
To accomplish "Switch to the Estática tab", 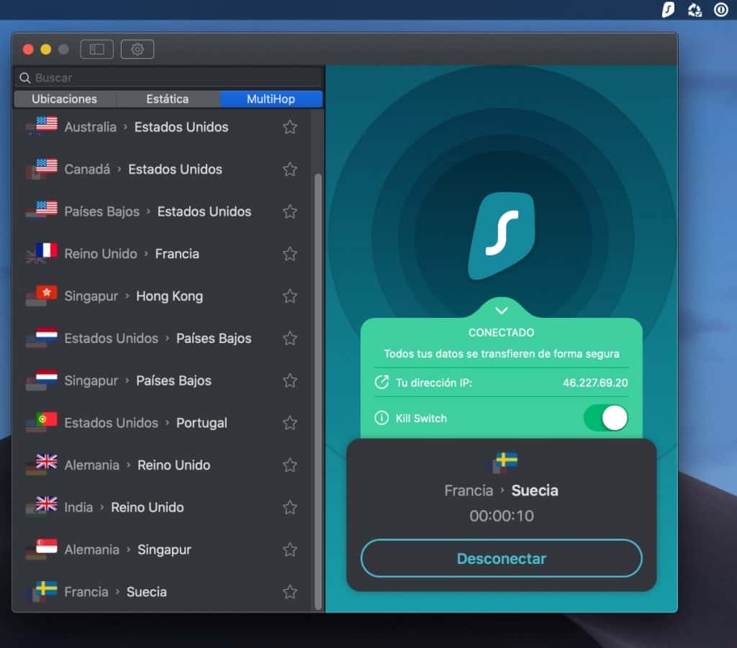I will [x=167, y=99].
